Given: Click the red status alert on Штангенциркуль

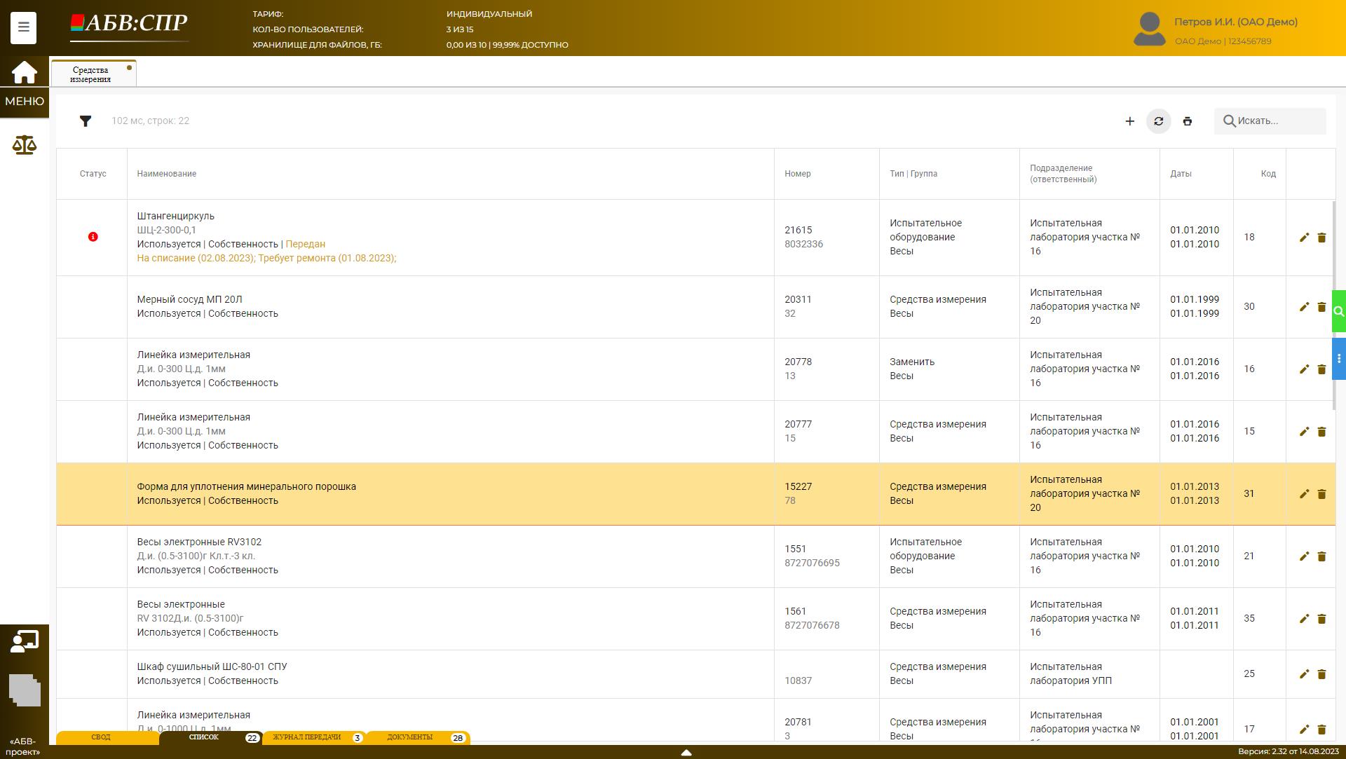Looking at the screenshot, I should [x=93, y=237].
